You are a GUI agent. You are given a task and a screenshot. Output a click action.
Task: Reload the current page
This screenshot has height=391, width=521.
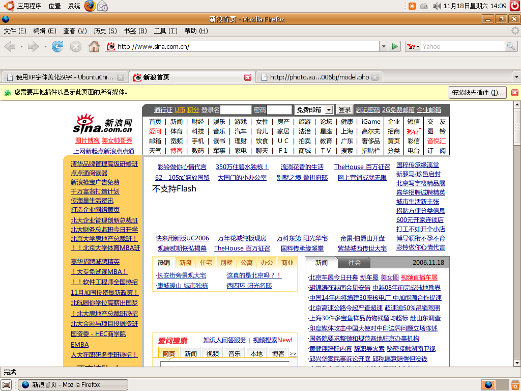tap(57, 46)
